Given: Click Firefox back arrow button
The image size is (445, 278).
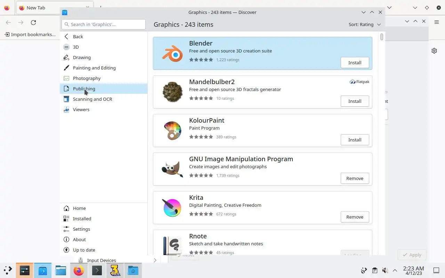Looking at the screenshot, I should click(8, 23).
